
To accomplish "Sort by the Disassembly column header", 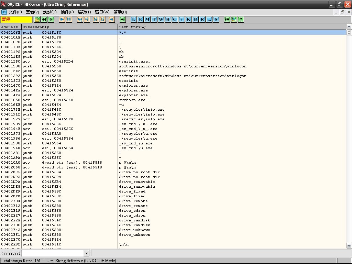I will click(x=70, y=27).
